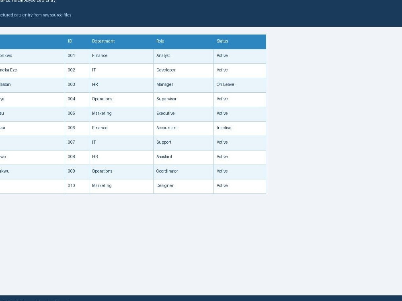This screenshot has width=402, height=301.
Task: Click subtitle 'data entry from raw source files'
Action: point(42,15)
